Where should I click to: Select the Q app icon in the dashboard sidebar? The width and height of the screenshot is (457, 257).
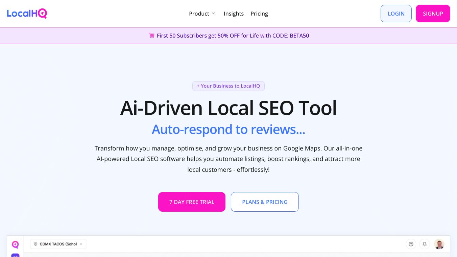pyautogui.click(x=15, y=244)
